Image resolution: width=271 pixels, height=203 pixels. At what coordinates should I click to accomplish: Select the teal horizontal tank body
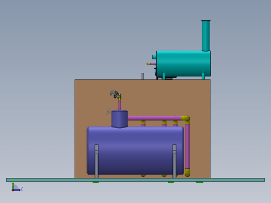(183, 64)
